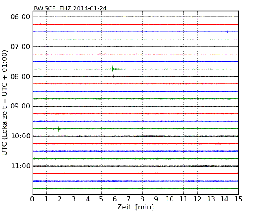
Task: Select the 11:00 y-axis tick label
Action: click(x=20, y=166)
